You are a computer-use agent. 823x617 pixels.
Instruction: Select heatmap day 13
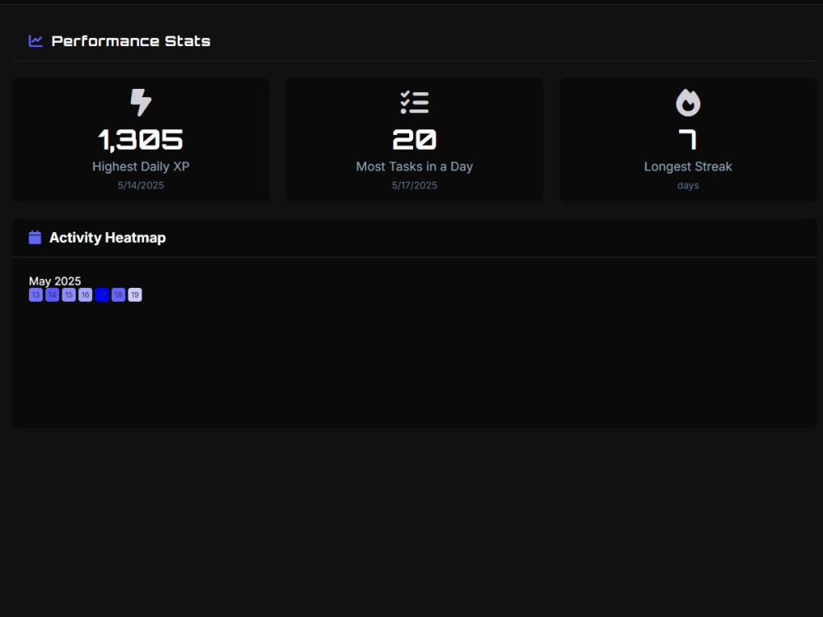coord(35,295)
